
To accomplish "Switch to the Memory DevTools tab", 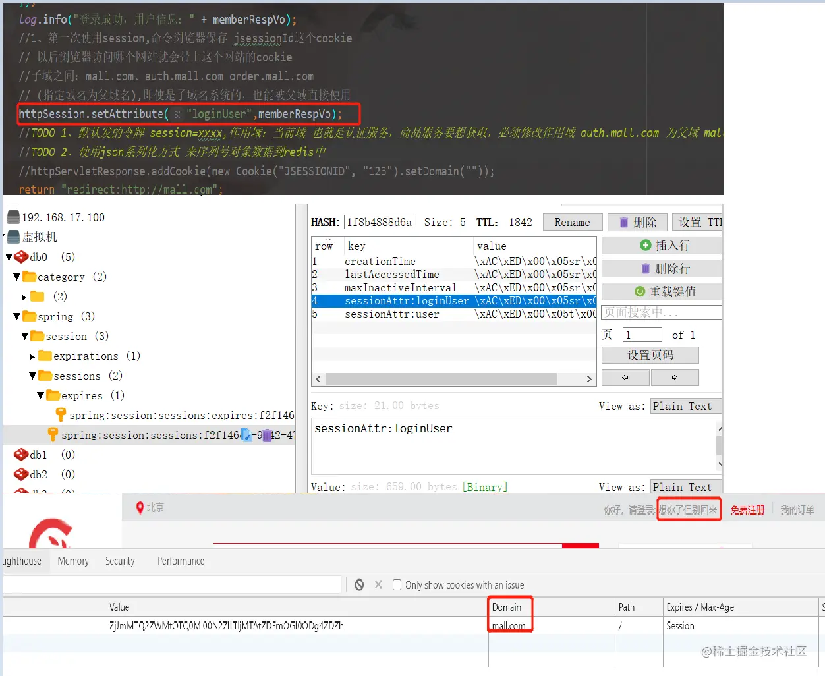I will pyautogui.click(x=73, y=561).
